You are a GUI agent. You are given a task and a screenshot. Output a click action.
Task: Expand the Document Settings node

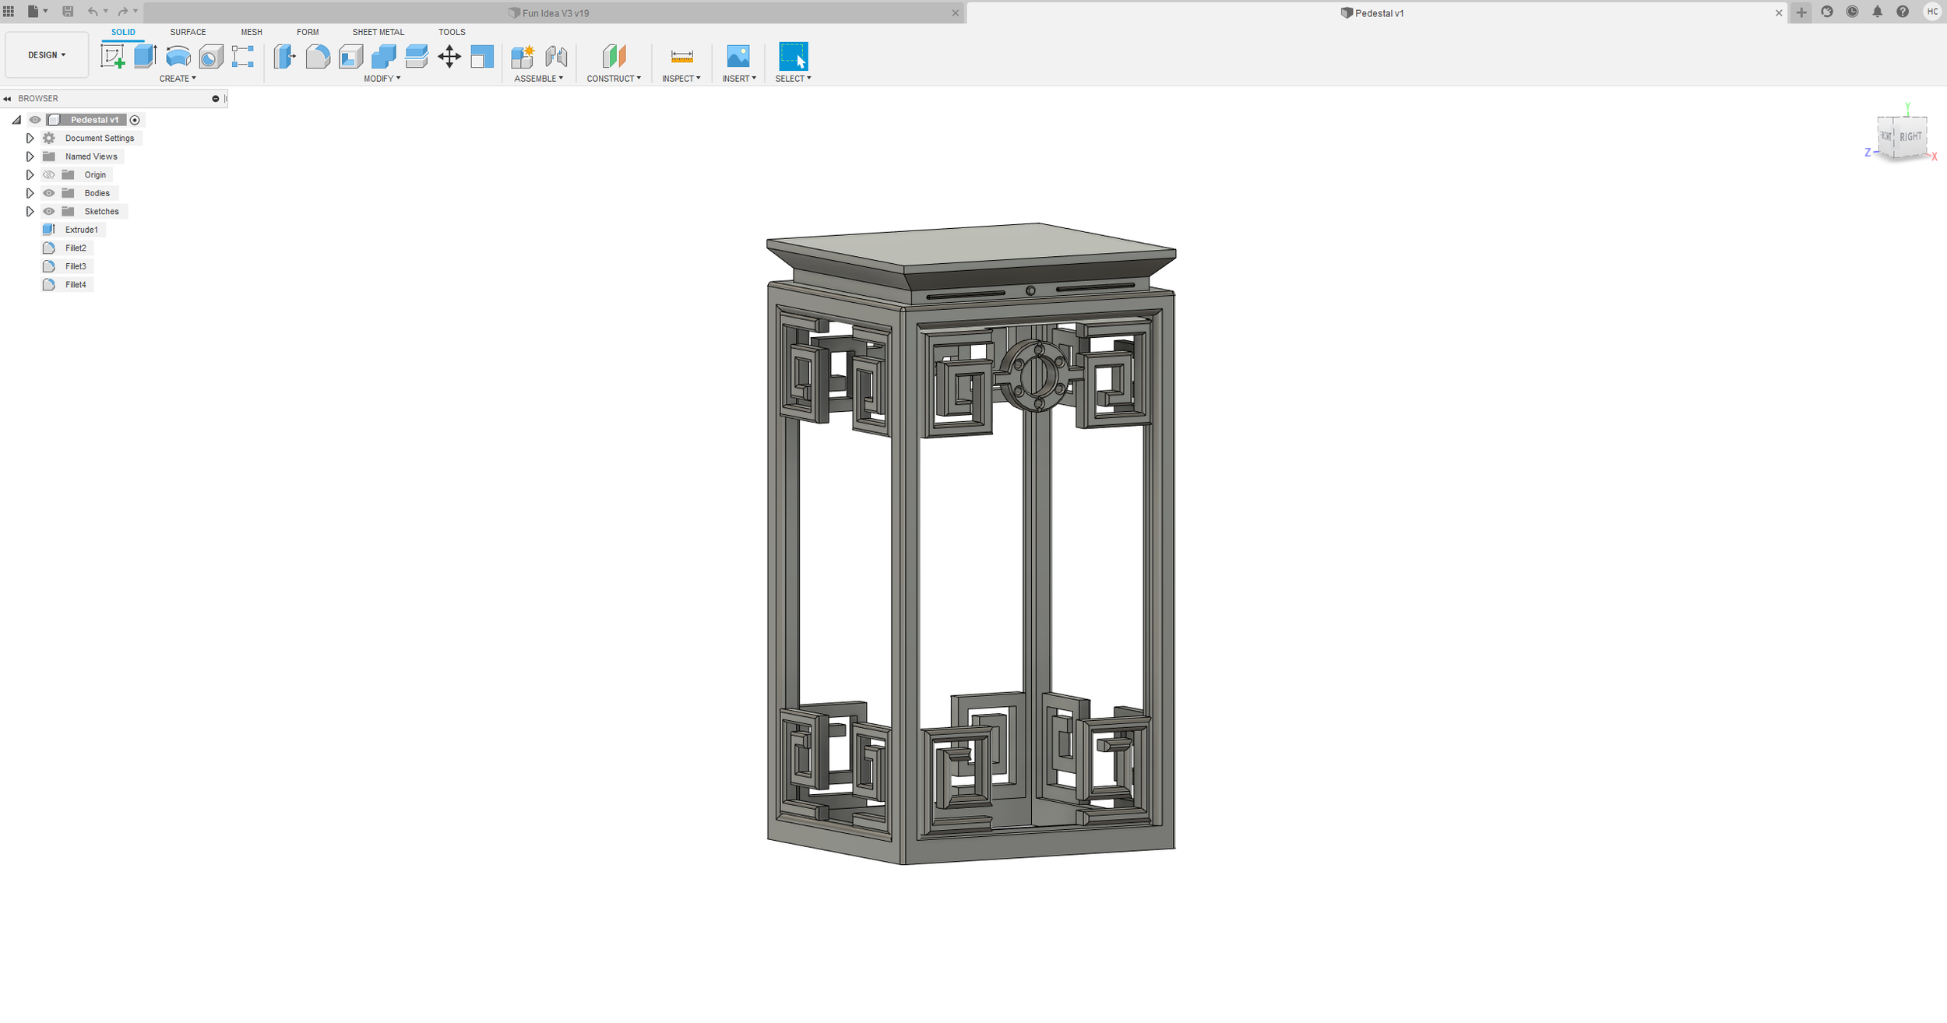(30, 139)
